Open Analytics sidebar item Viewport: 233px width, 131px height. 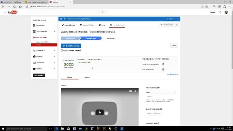pyautogui.click(x=40, y=63)
